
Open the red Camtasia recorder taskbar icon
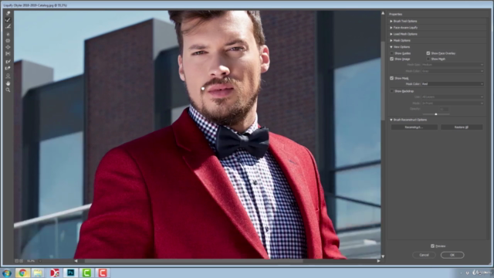[x=102, y=273]
